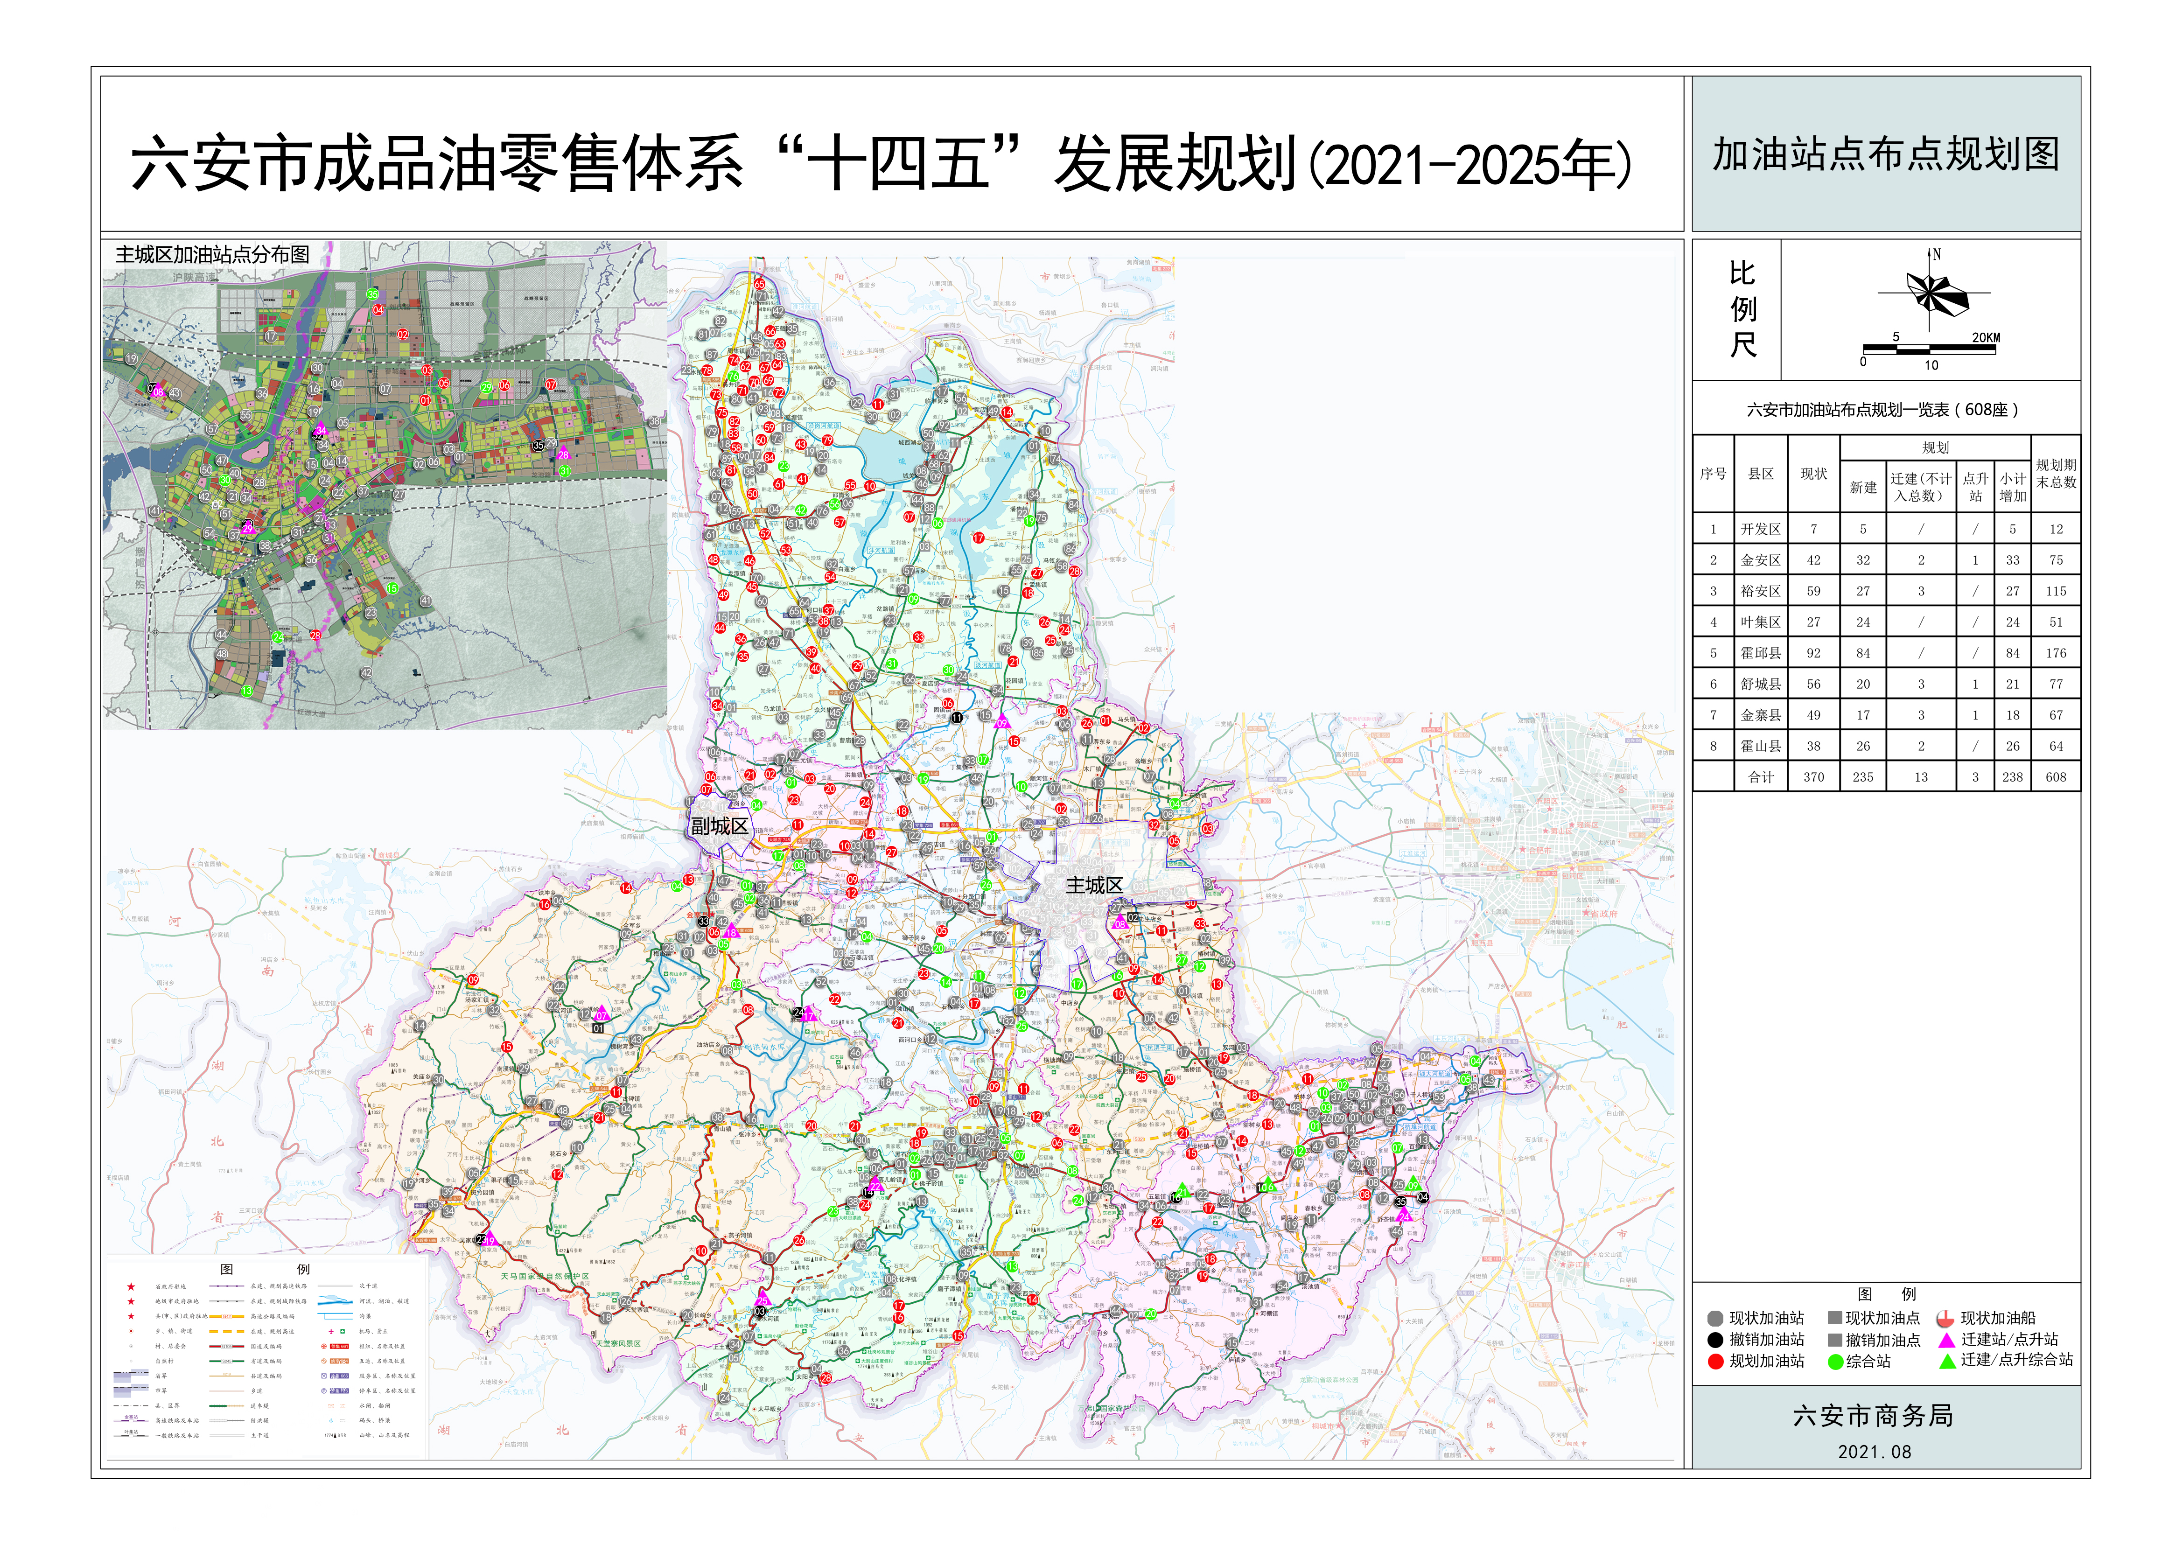Click the 67 total in the 金寨县 row

(2056, 715)
